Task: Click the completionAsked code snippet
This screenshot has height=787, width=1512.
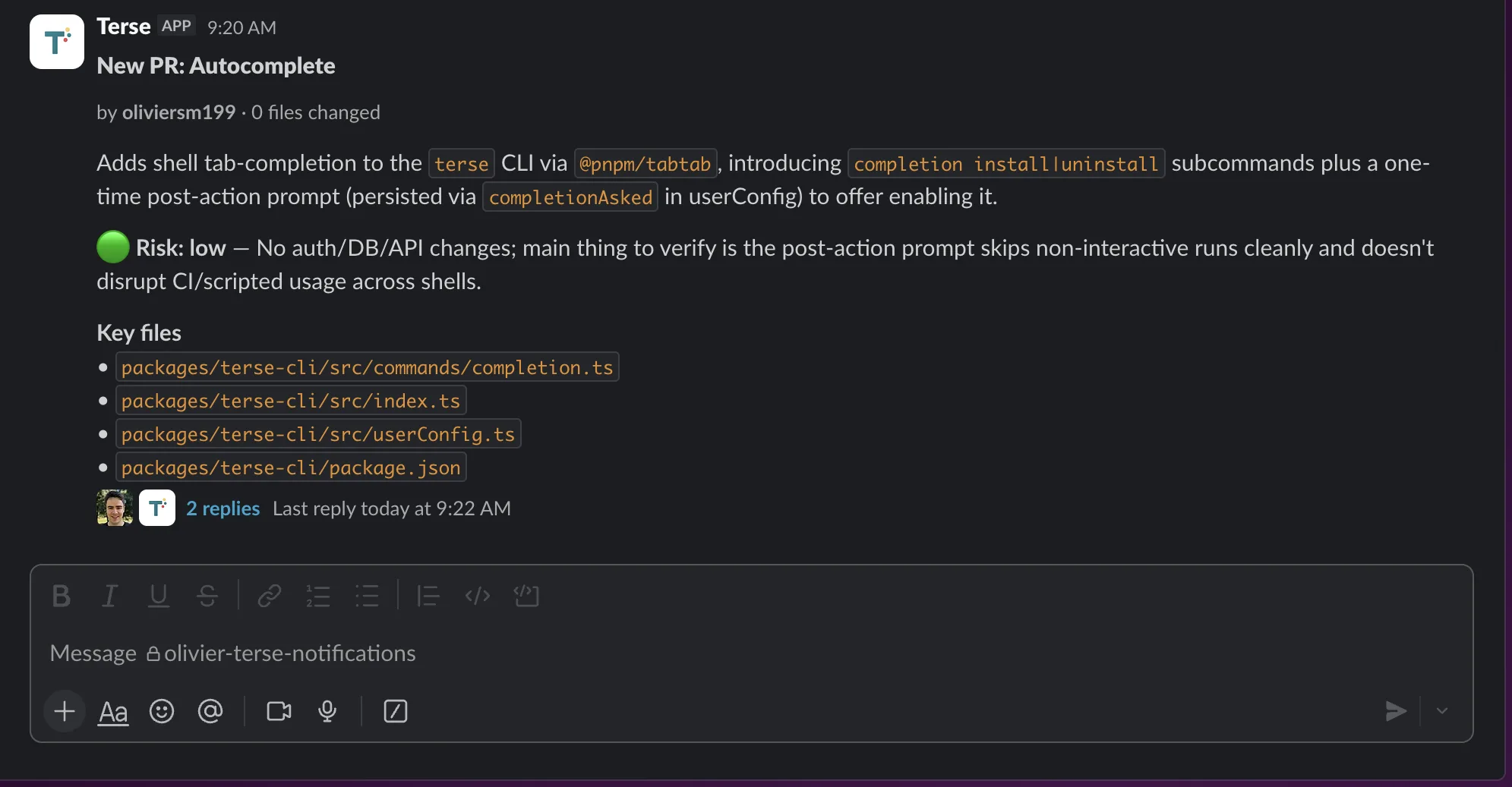Action: click(570, 197)
